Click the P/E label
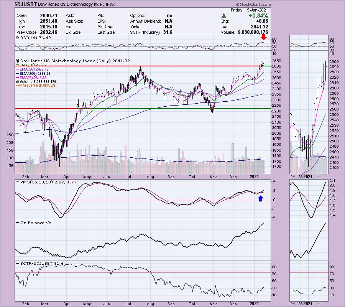The image size is (345, 307). coord(100,16)
